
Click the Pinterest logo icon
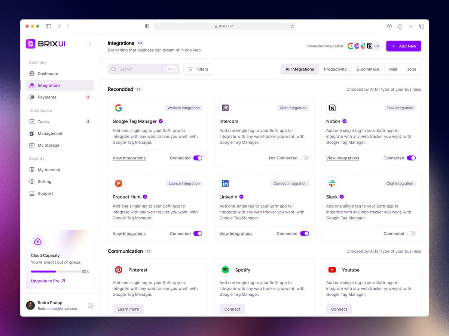119,270
